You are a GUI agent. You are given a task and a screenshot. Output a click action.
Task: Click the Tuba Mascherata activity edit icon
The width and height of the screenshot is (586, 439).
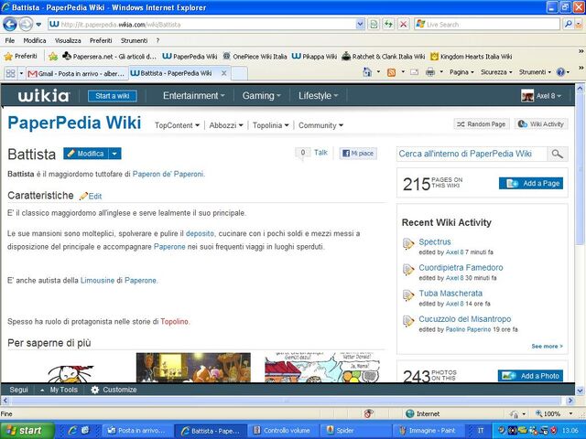408,295
